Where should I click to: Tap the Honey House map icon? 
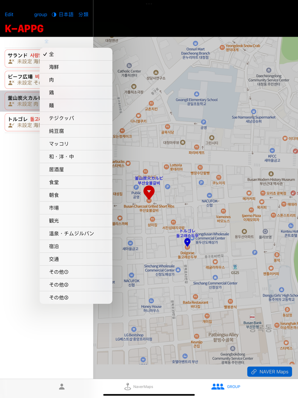(151, 301)
